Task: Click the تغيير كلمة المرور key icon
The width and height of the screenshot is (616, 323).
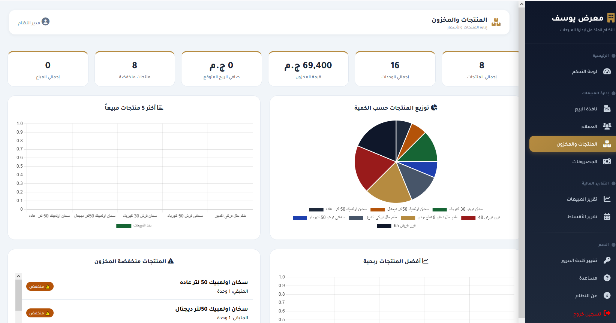Action: pyautogui.click(x=607, y=260)
